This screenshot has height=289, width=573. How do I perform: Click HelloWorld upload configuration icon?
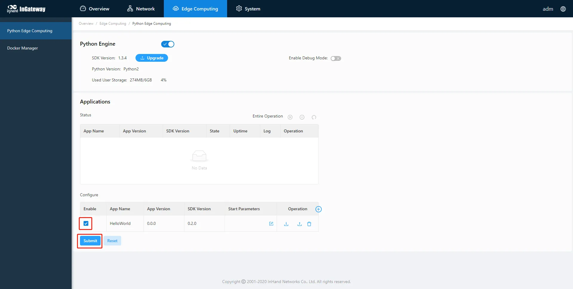click(x=300, y=224)
